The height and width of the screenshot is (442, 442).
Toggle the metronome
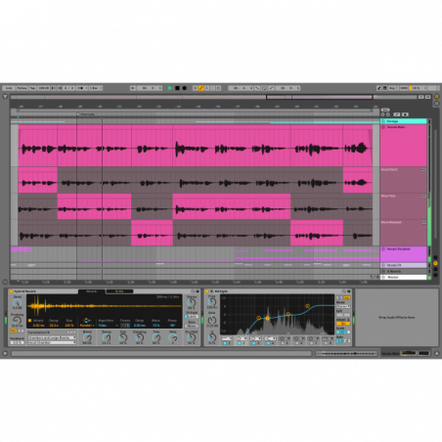click(81, 88)
